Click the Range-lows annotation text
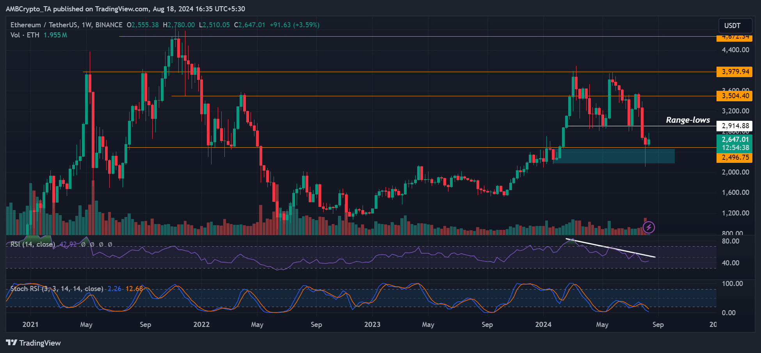The image size is (761, 353). click(688, 120)
